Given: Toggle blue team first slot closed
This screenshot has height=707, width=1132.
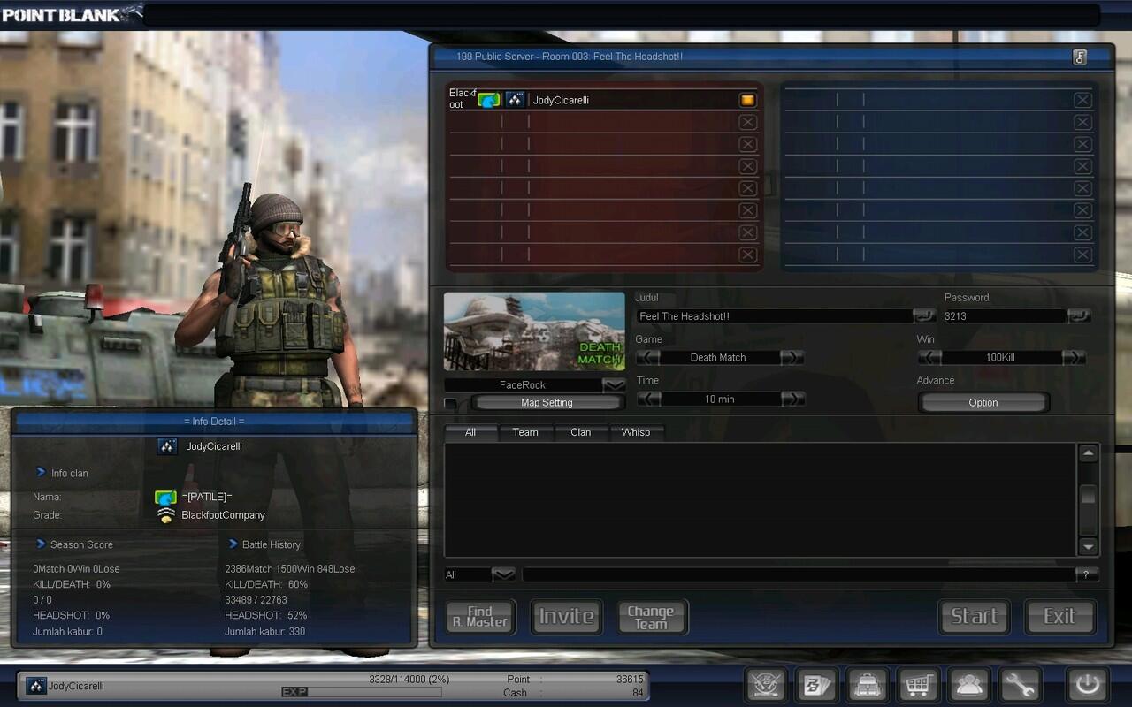Looking at the screenshot, I should pyautogui.click(x=1082, y=100).
